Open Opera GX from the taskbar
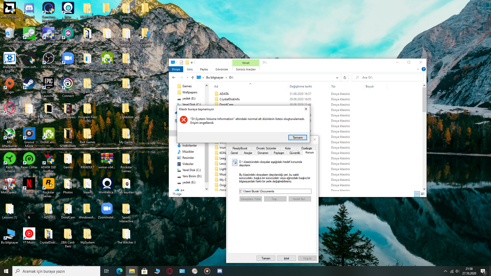 click(x=169, y=271)
